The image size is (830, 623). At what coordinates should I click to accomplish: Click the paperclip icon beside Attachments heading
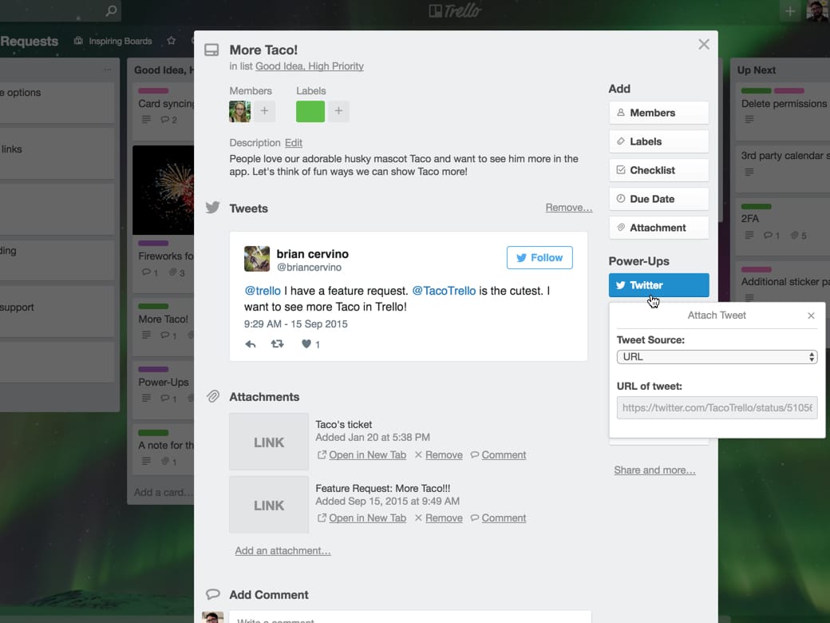(212, 396)
